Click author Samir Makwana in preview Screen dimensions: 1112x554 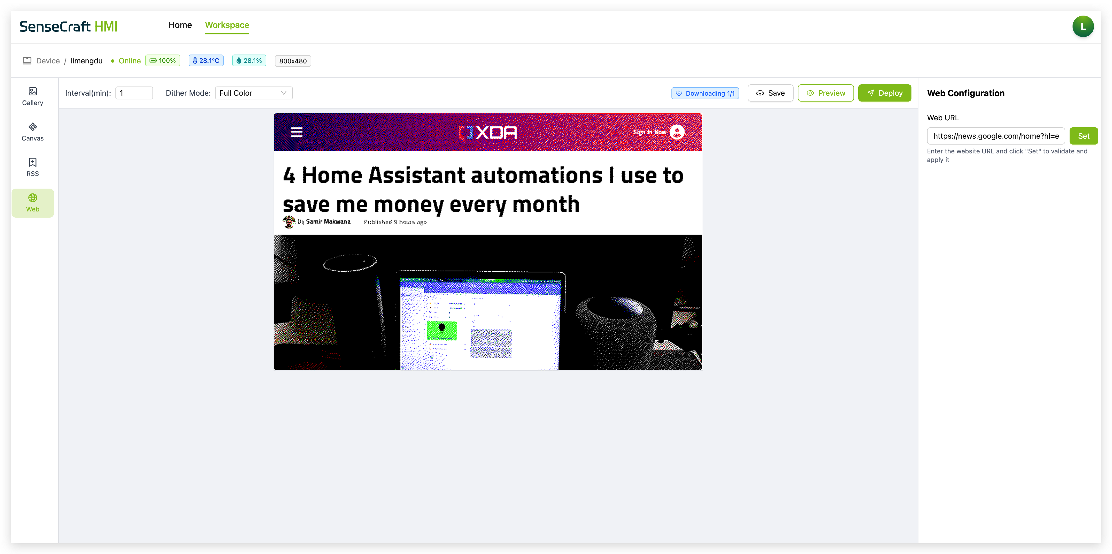pos(328,222)
